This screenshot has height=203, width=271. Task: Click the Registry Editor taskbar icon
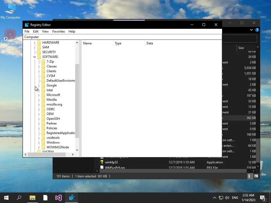point(71,198)
